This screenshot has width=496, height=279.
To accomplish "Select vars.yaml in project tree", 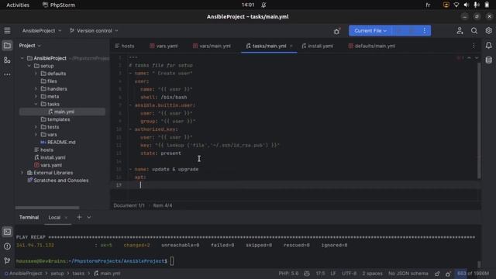I will [x=48, y=165].
